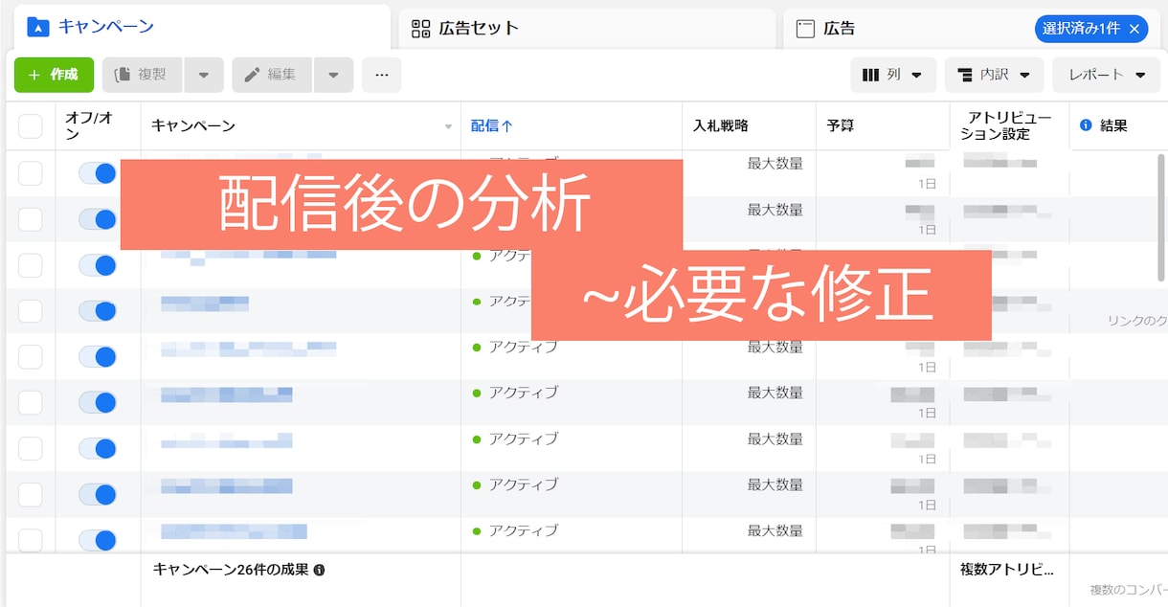
Task: Clear the 選択済み1件 selection with its X
Action: (x=1134, y=29)
